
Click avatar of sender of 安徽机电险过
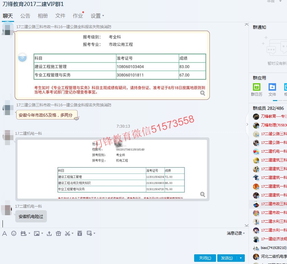7,210
